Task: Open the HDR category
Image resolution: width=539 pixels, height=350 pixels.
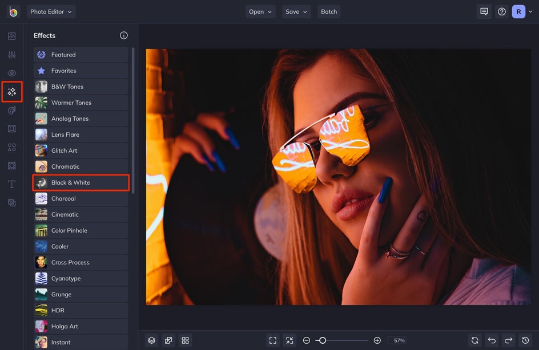Action: [x=81, y=310]
